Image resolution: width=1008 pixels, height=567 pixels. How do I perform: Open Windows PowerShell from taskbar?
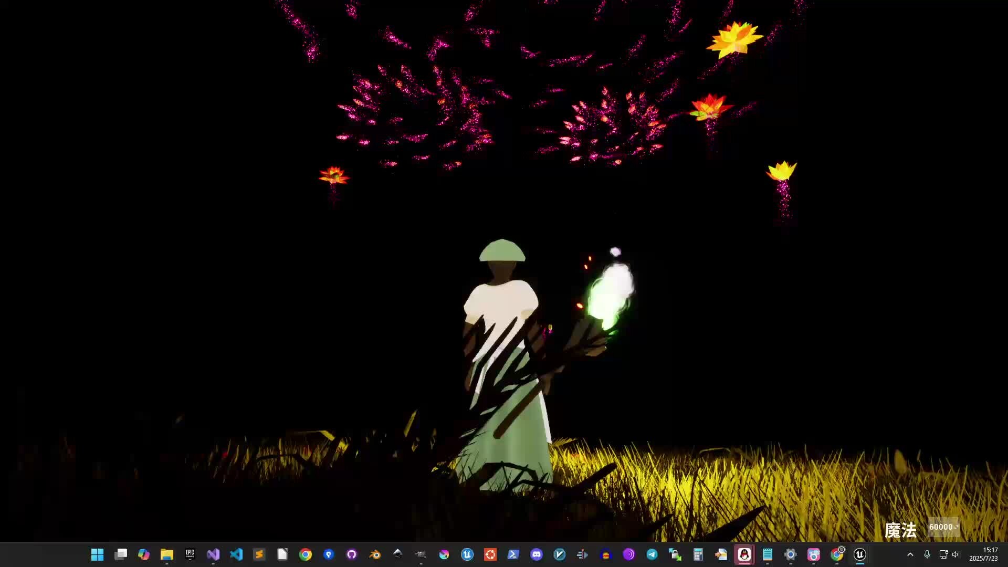pos(513,554)
